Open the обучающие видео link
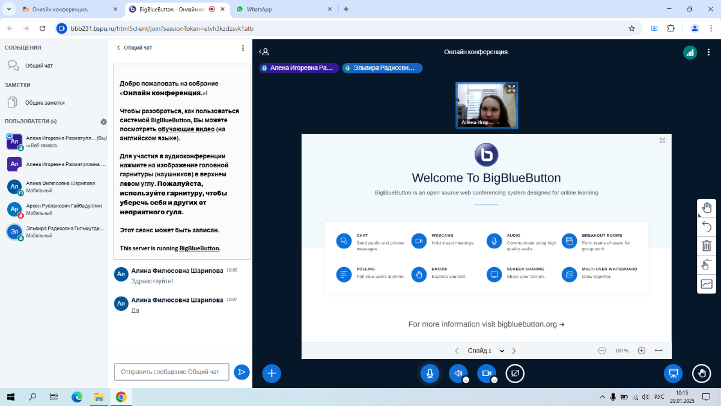This screenshot has width=721, height=406. (x=186, y=129)
